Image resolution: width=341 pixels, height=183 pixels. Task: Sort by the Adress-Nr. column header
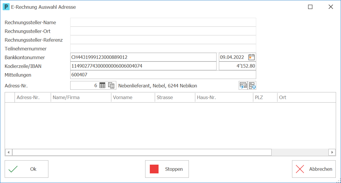33,97
